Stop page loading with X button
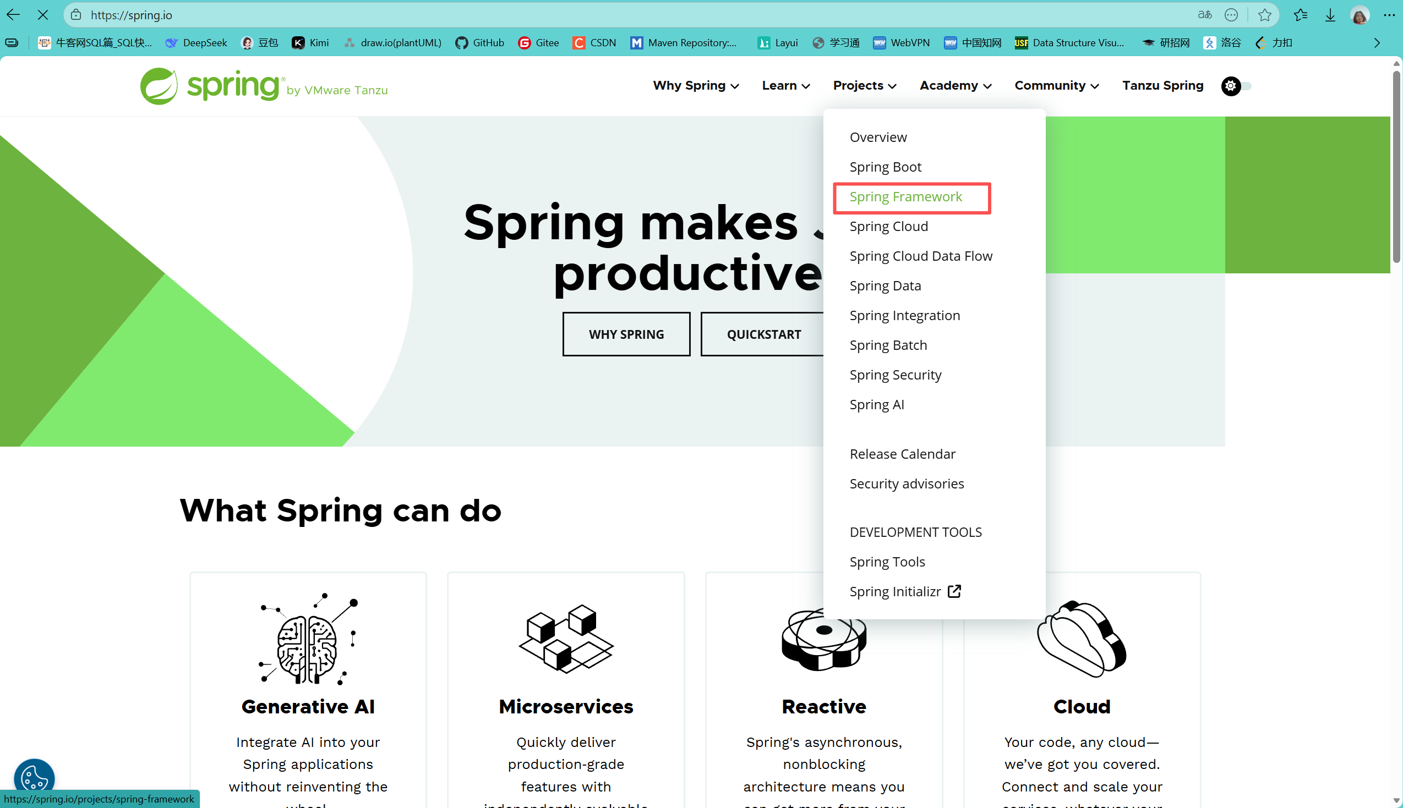Image resolution: width=1403 pixels, height=808 pixels. tap(43, 15)
